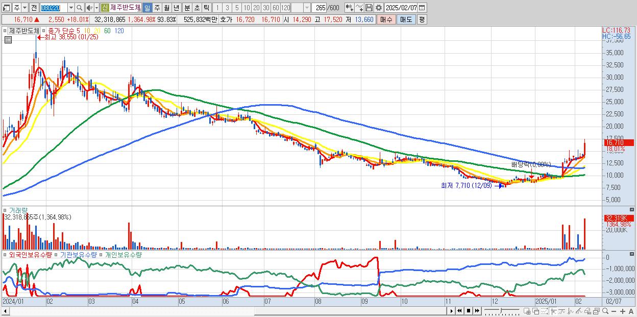Switch to 틱 tick chart period
This screenshot has height=317, width=637.
pos(206,8)
